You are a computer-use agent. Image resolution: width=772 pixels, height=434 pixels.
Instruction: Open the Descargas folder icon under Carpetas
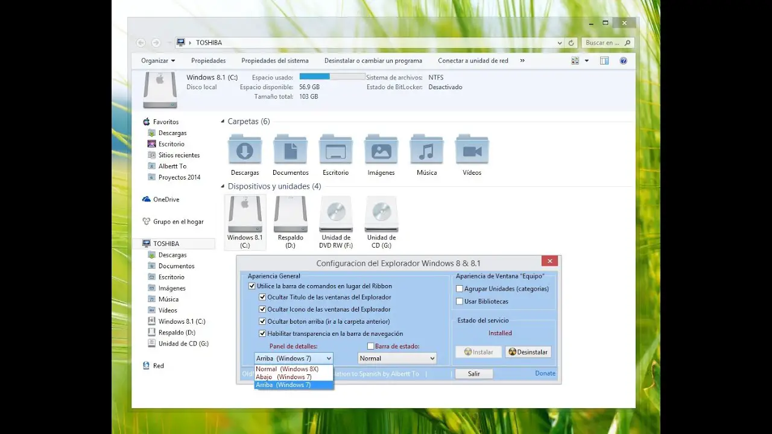(245, 149)
